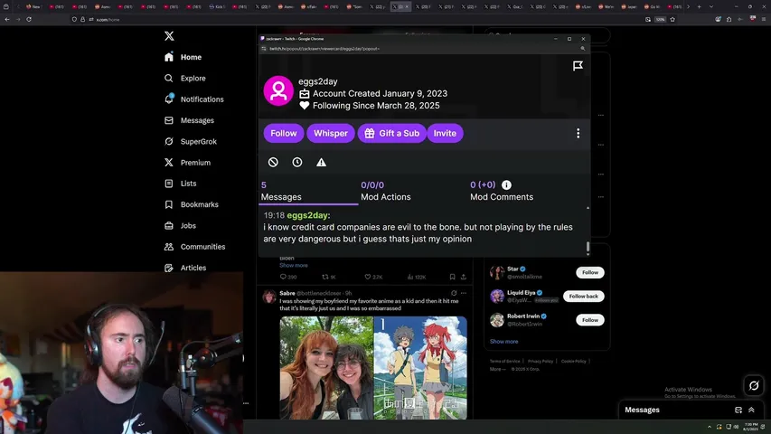Follow Robert Irwin
The width and height of the screenshot is (771, 434).
pyautogui.click(x=590, y=320)
